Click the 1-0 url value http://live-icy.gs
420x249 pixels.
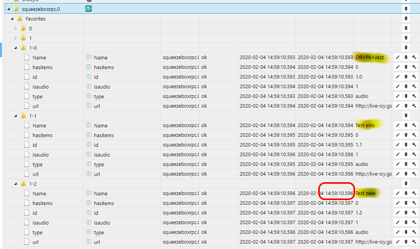coord(373,106)
